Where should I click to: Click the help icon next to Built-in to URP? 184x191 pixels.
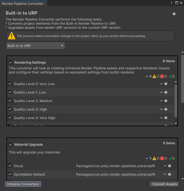tap(174, 14)
